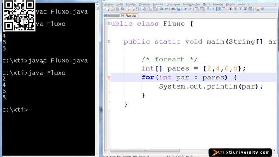279x157 pixels.
Task: Open the Formatar menu
Action: tap(158, 4)
